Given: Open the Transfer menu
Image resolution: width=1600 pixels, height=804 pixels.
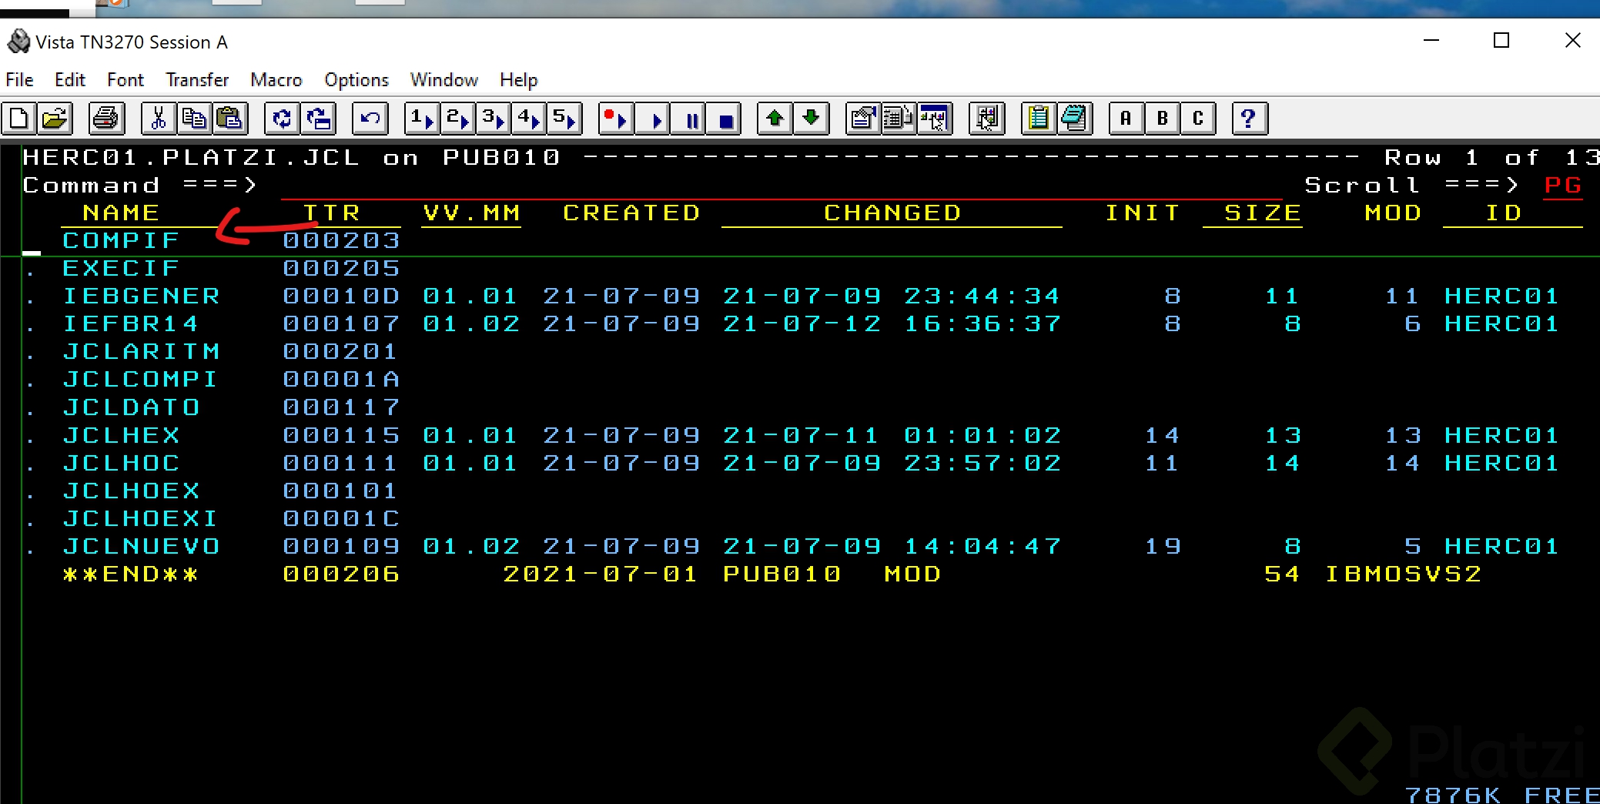Looking at the screenshot, I should click(197, 80).
